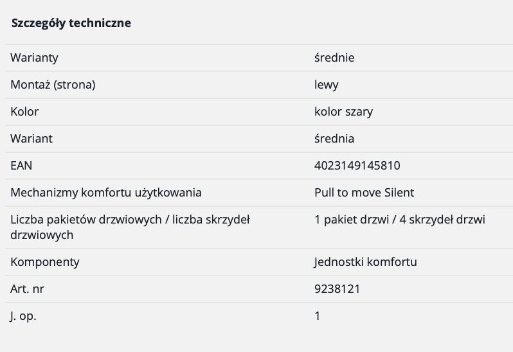This screenshot has height=352, width=513.
Task: Select the EAN number 4023149145810
Action: (357, 166)
